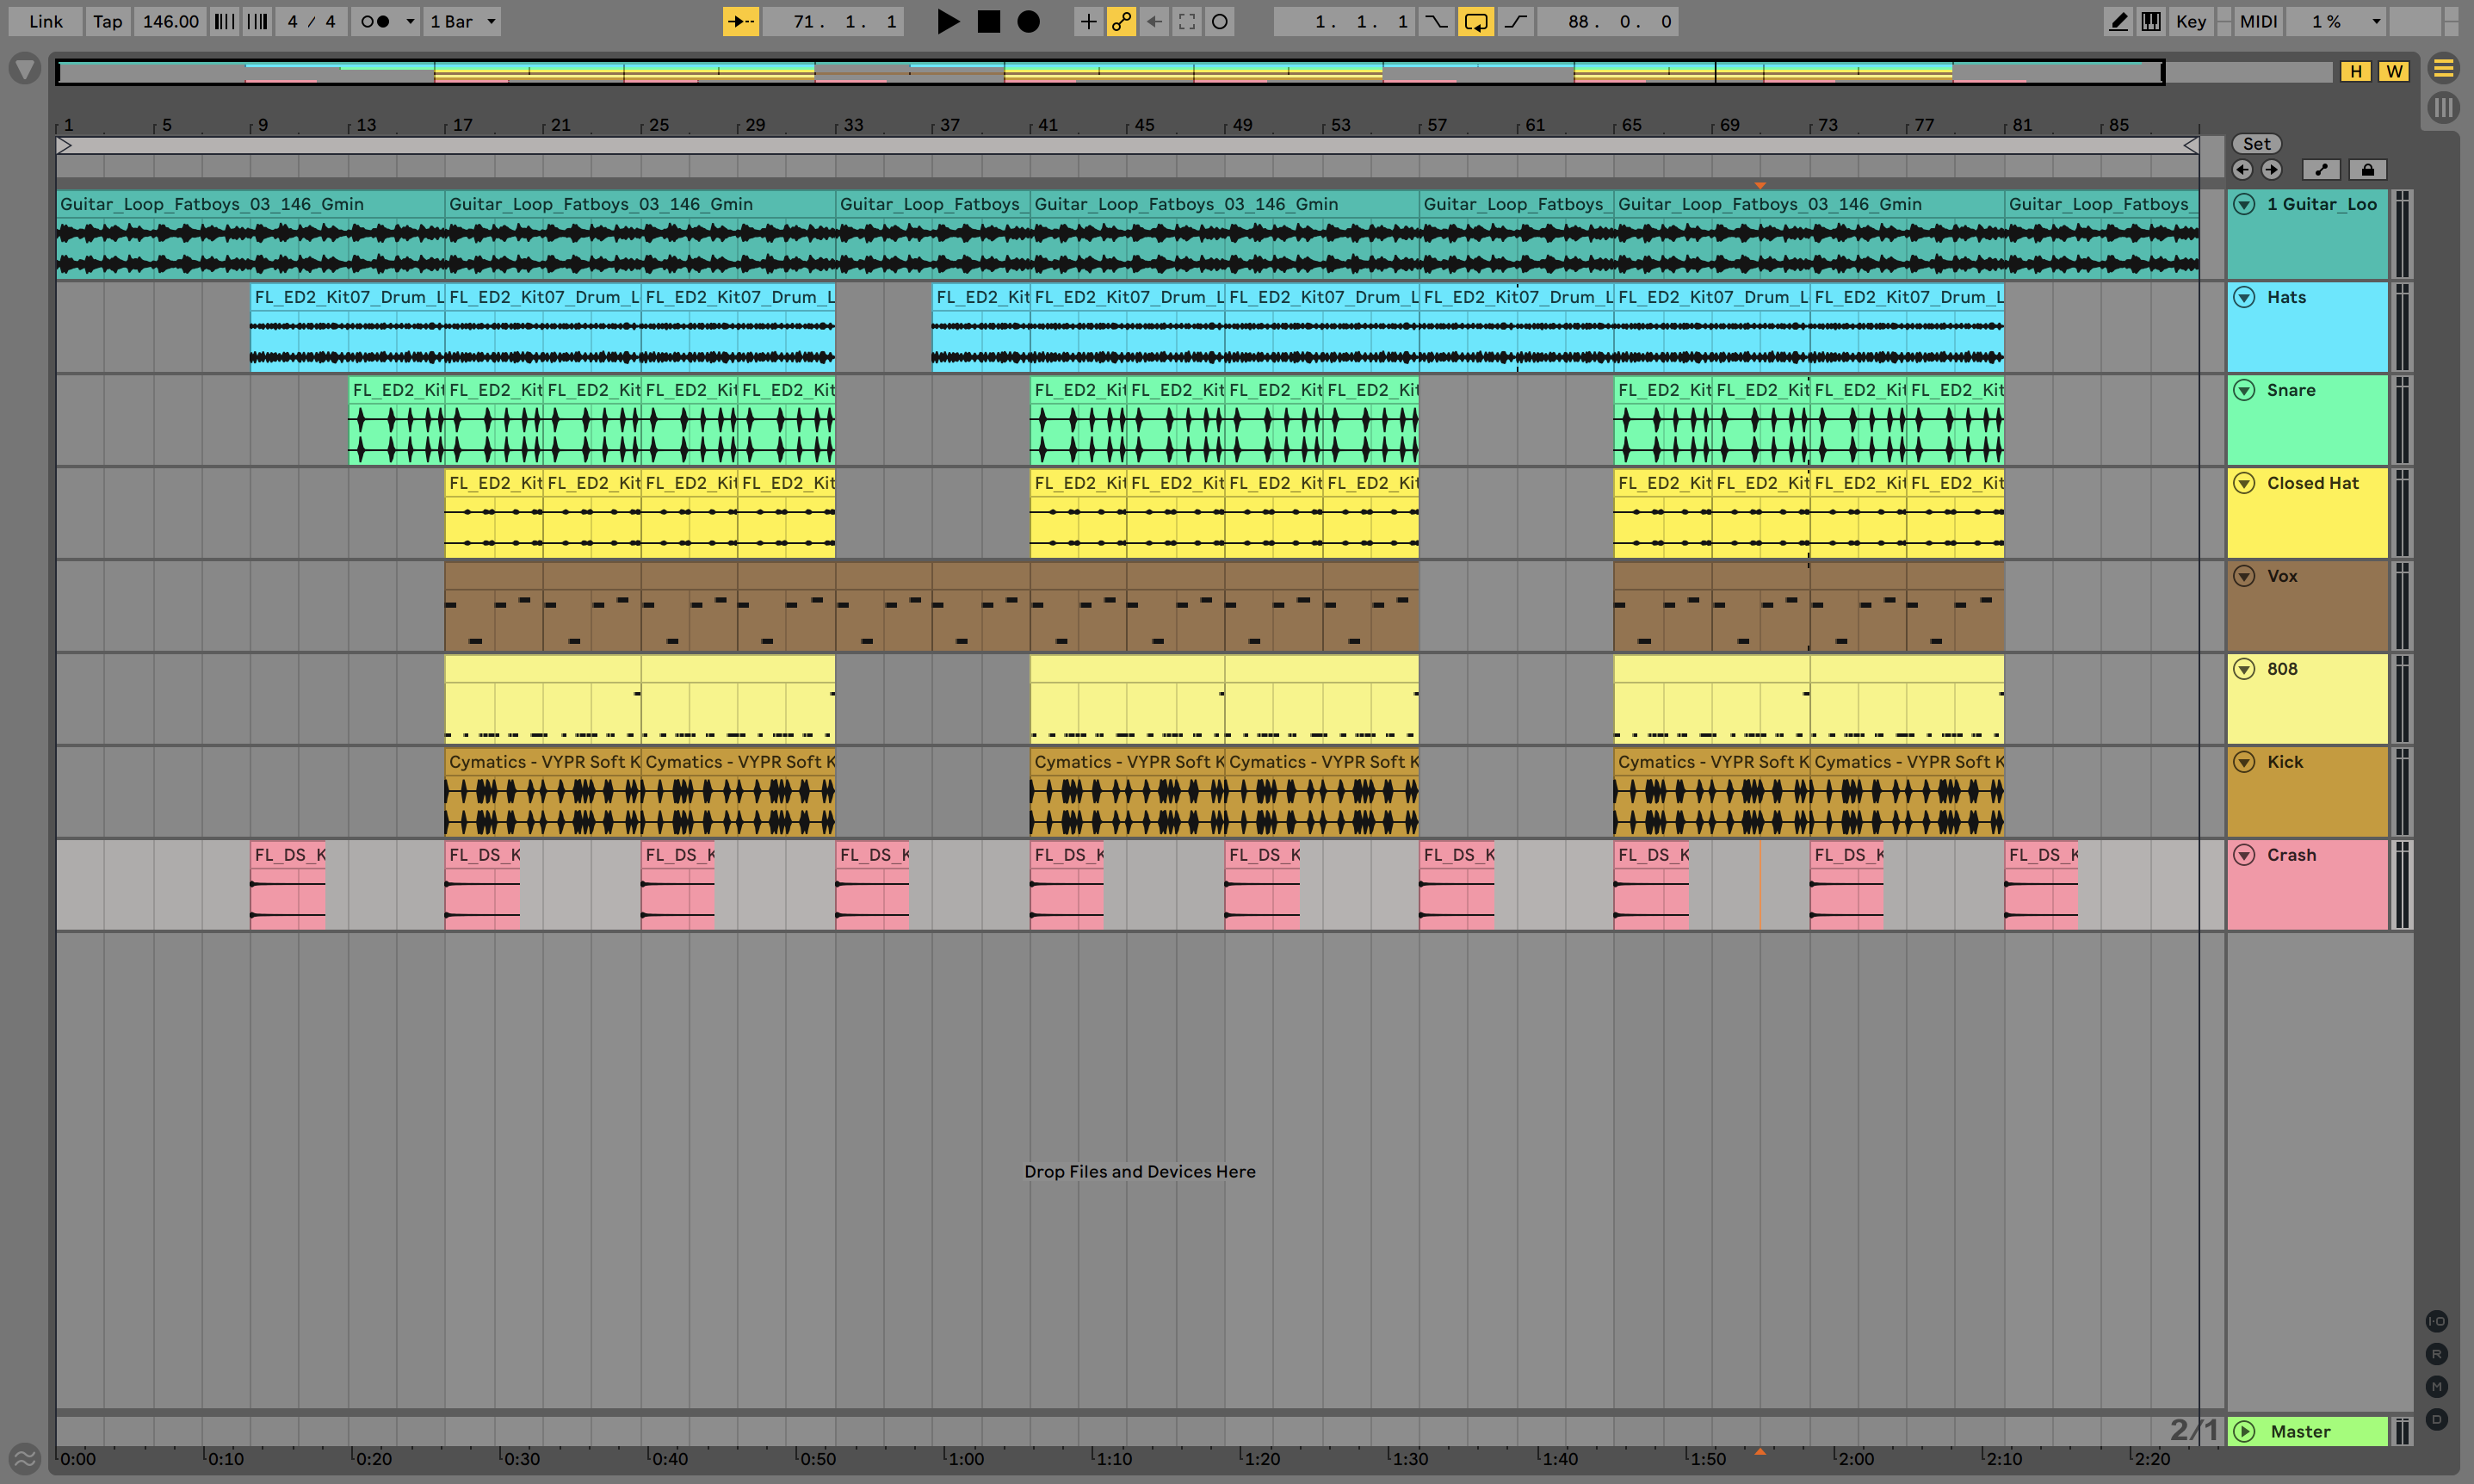This screenshot has height=1484, width=2474.
Task: Click 1:00 in the time ruler
Action: click(x=965, y=1458)
